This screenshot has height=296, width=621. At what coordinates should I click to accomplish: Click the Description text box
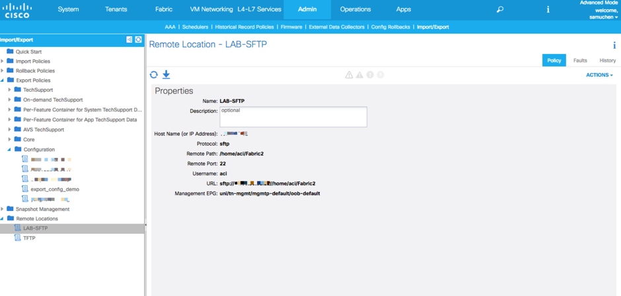click(293, 117)
